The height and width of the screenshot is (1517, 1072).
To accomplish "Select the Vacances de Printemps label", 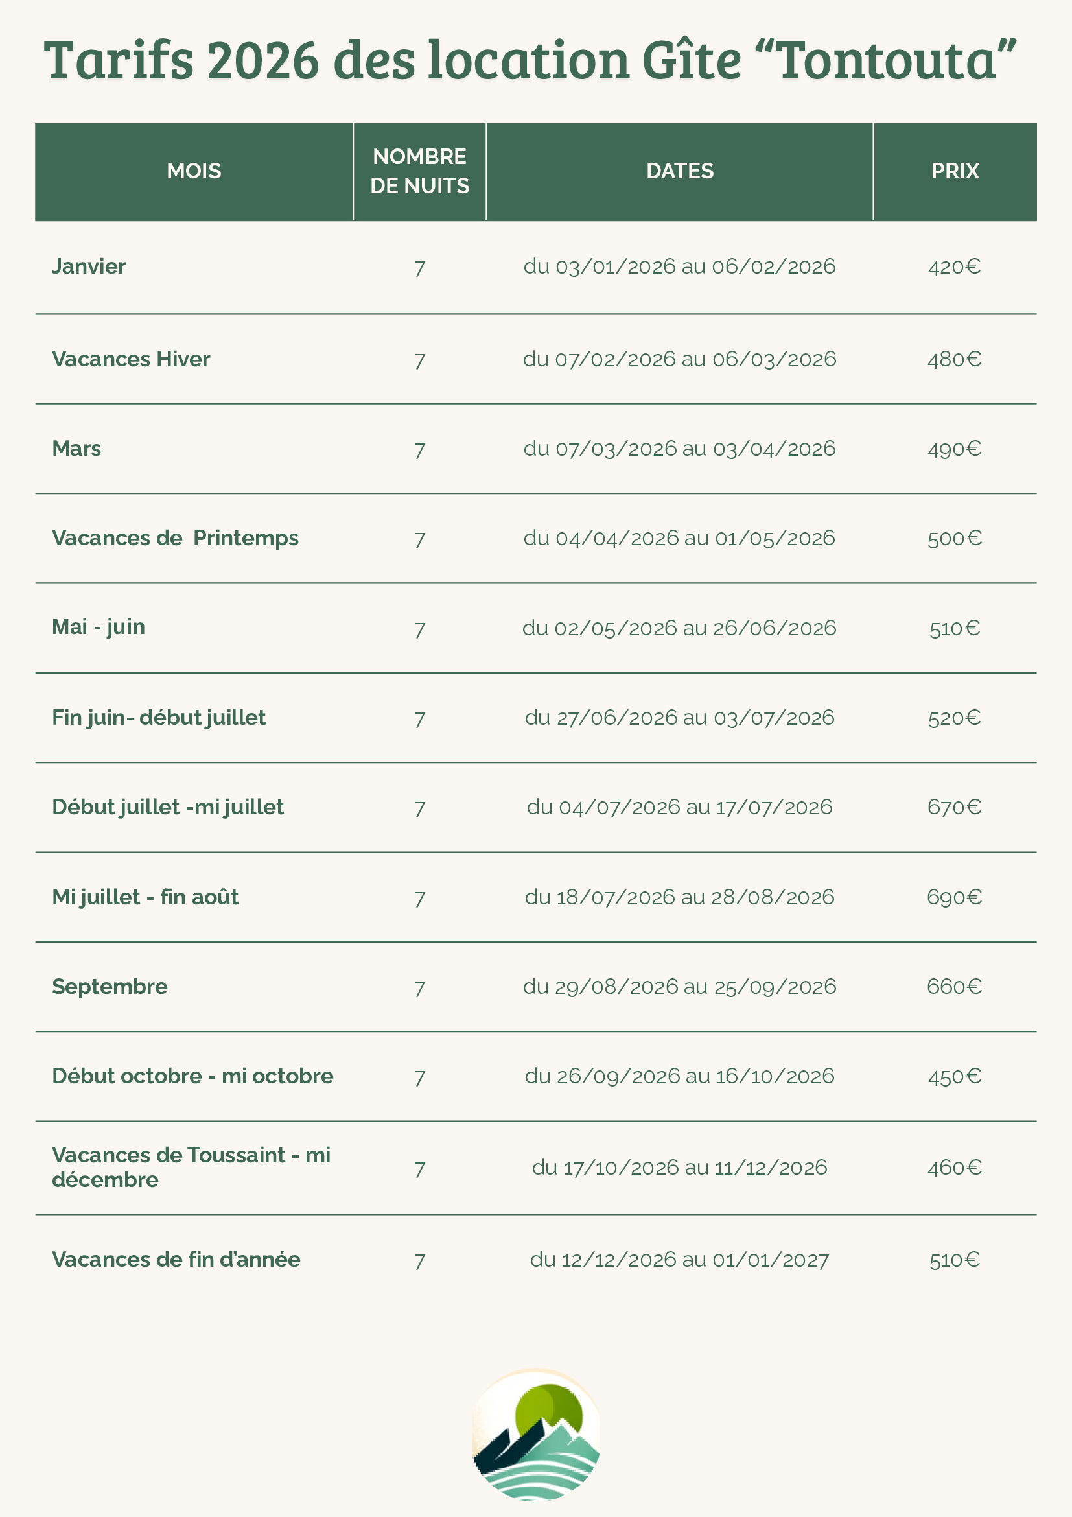I will 175,538.
